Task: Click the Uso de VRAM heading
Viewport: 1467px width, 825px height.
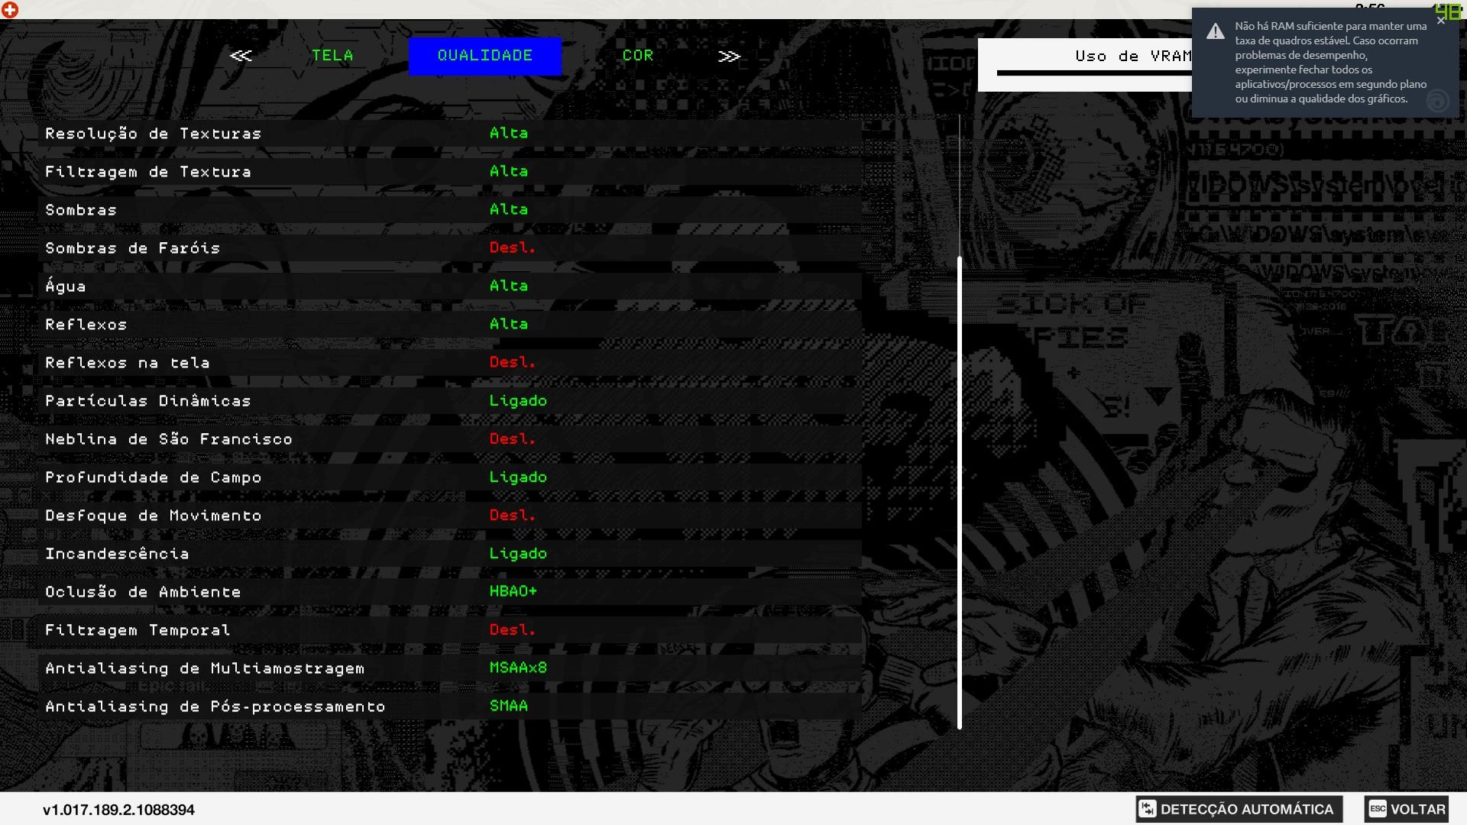Action: (x=1133, y=56)
